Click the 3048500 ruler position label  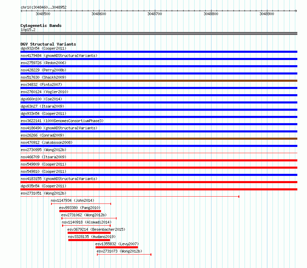point(43,14)
